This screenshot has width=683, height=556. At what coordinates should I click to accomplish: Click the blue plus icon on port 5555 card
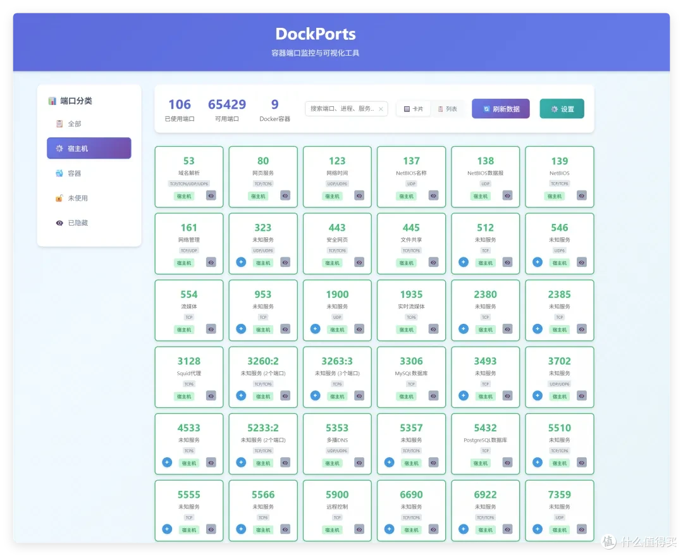[x=167, y=529]
